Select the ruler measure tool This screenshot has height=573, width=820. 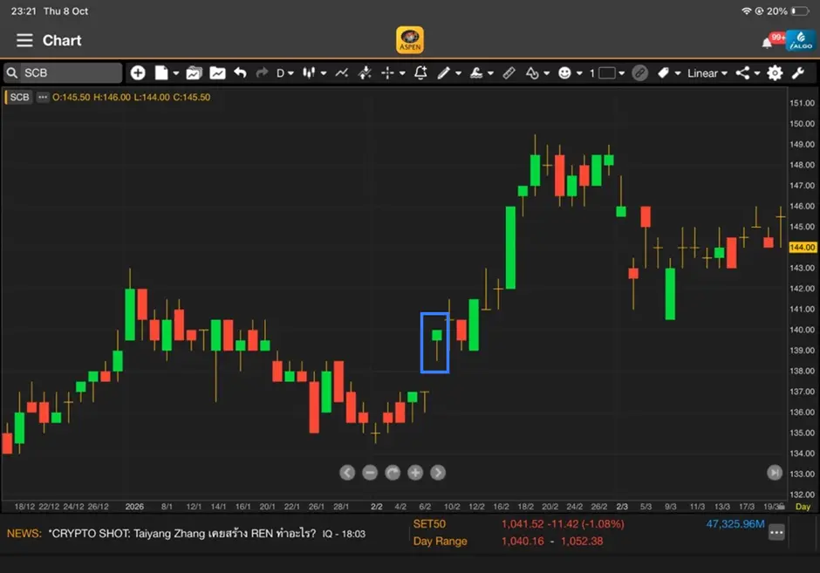(509, 72)
